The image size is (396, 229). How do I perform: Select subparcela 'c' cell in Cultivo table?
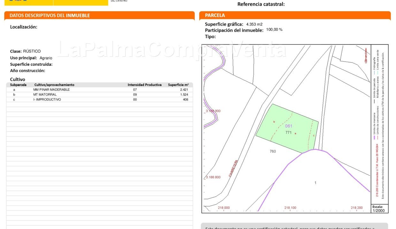tap(14, 100)
